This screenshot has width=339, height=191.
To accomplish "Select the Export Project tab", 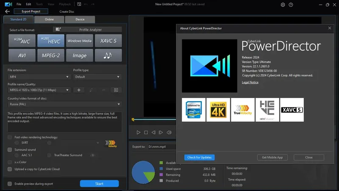I will (31, 11).
